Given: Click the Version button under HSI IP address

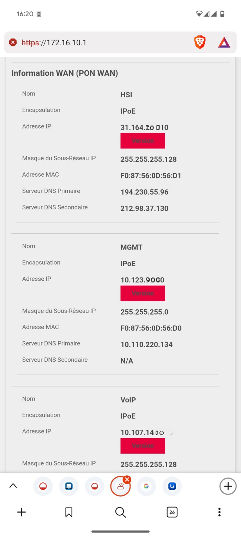Looking at the screenshot, I should click(143, 141).
